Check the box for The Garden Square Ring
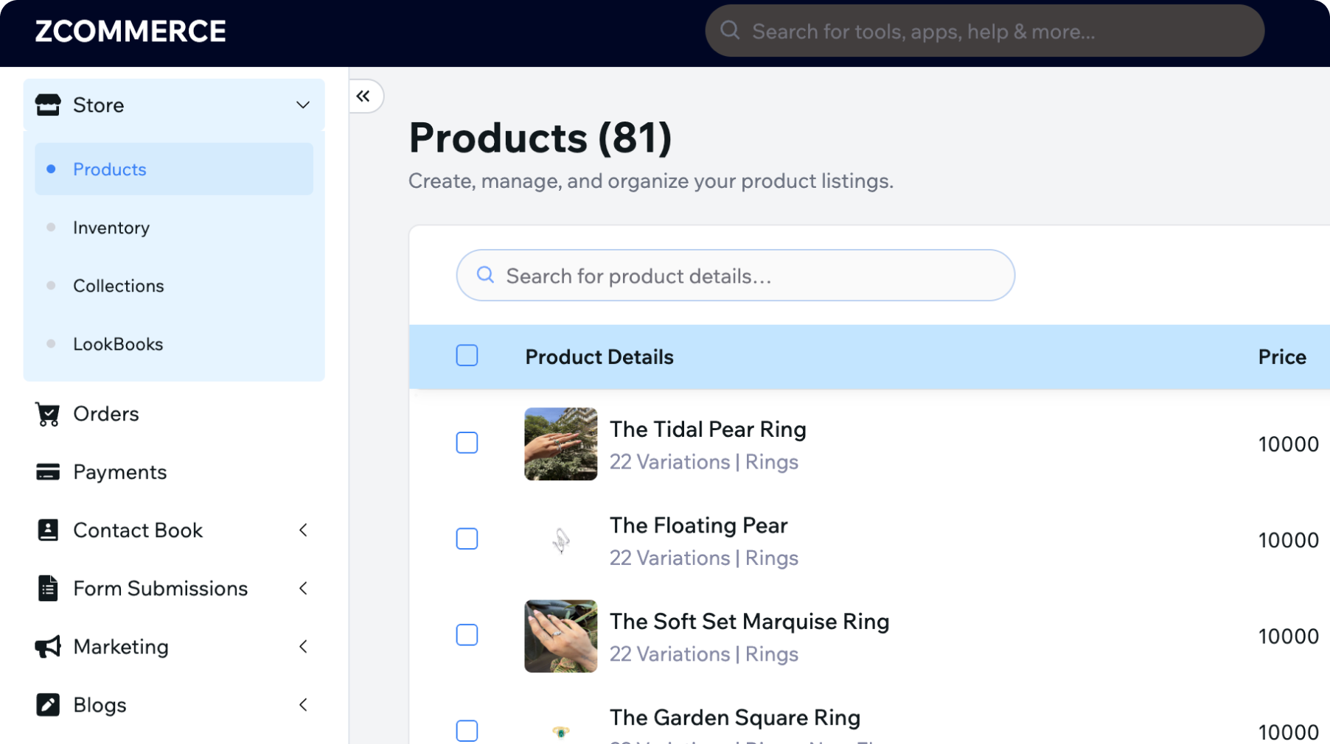Viewport: 1330px width, 744px height. coord(467,731)
